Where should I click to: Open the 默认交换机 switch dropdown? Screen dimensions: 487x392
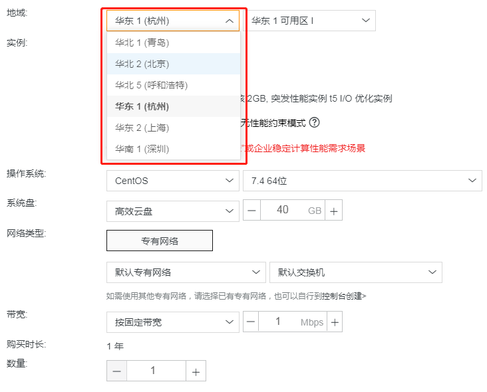click(355, 272)
